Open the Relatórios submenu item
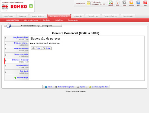 59,20
